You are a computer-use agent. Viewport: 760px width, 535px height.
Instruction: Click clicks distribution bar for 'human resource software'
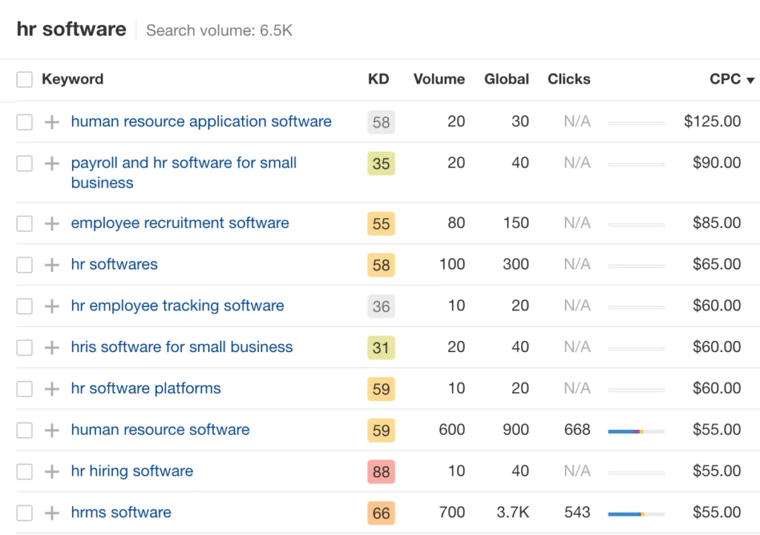point(635,431)
